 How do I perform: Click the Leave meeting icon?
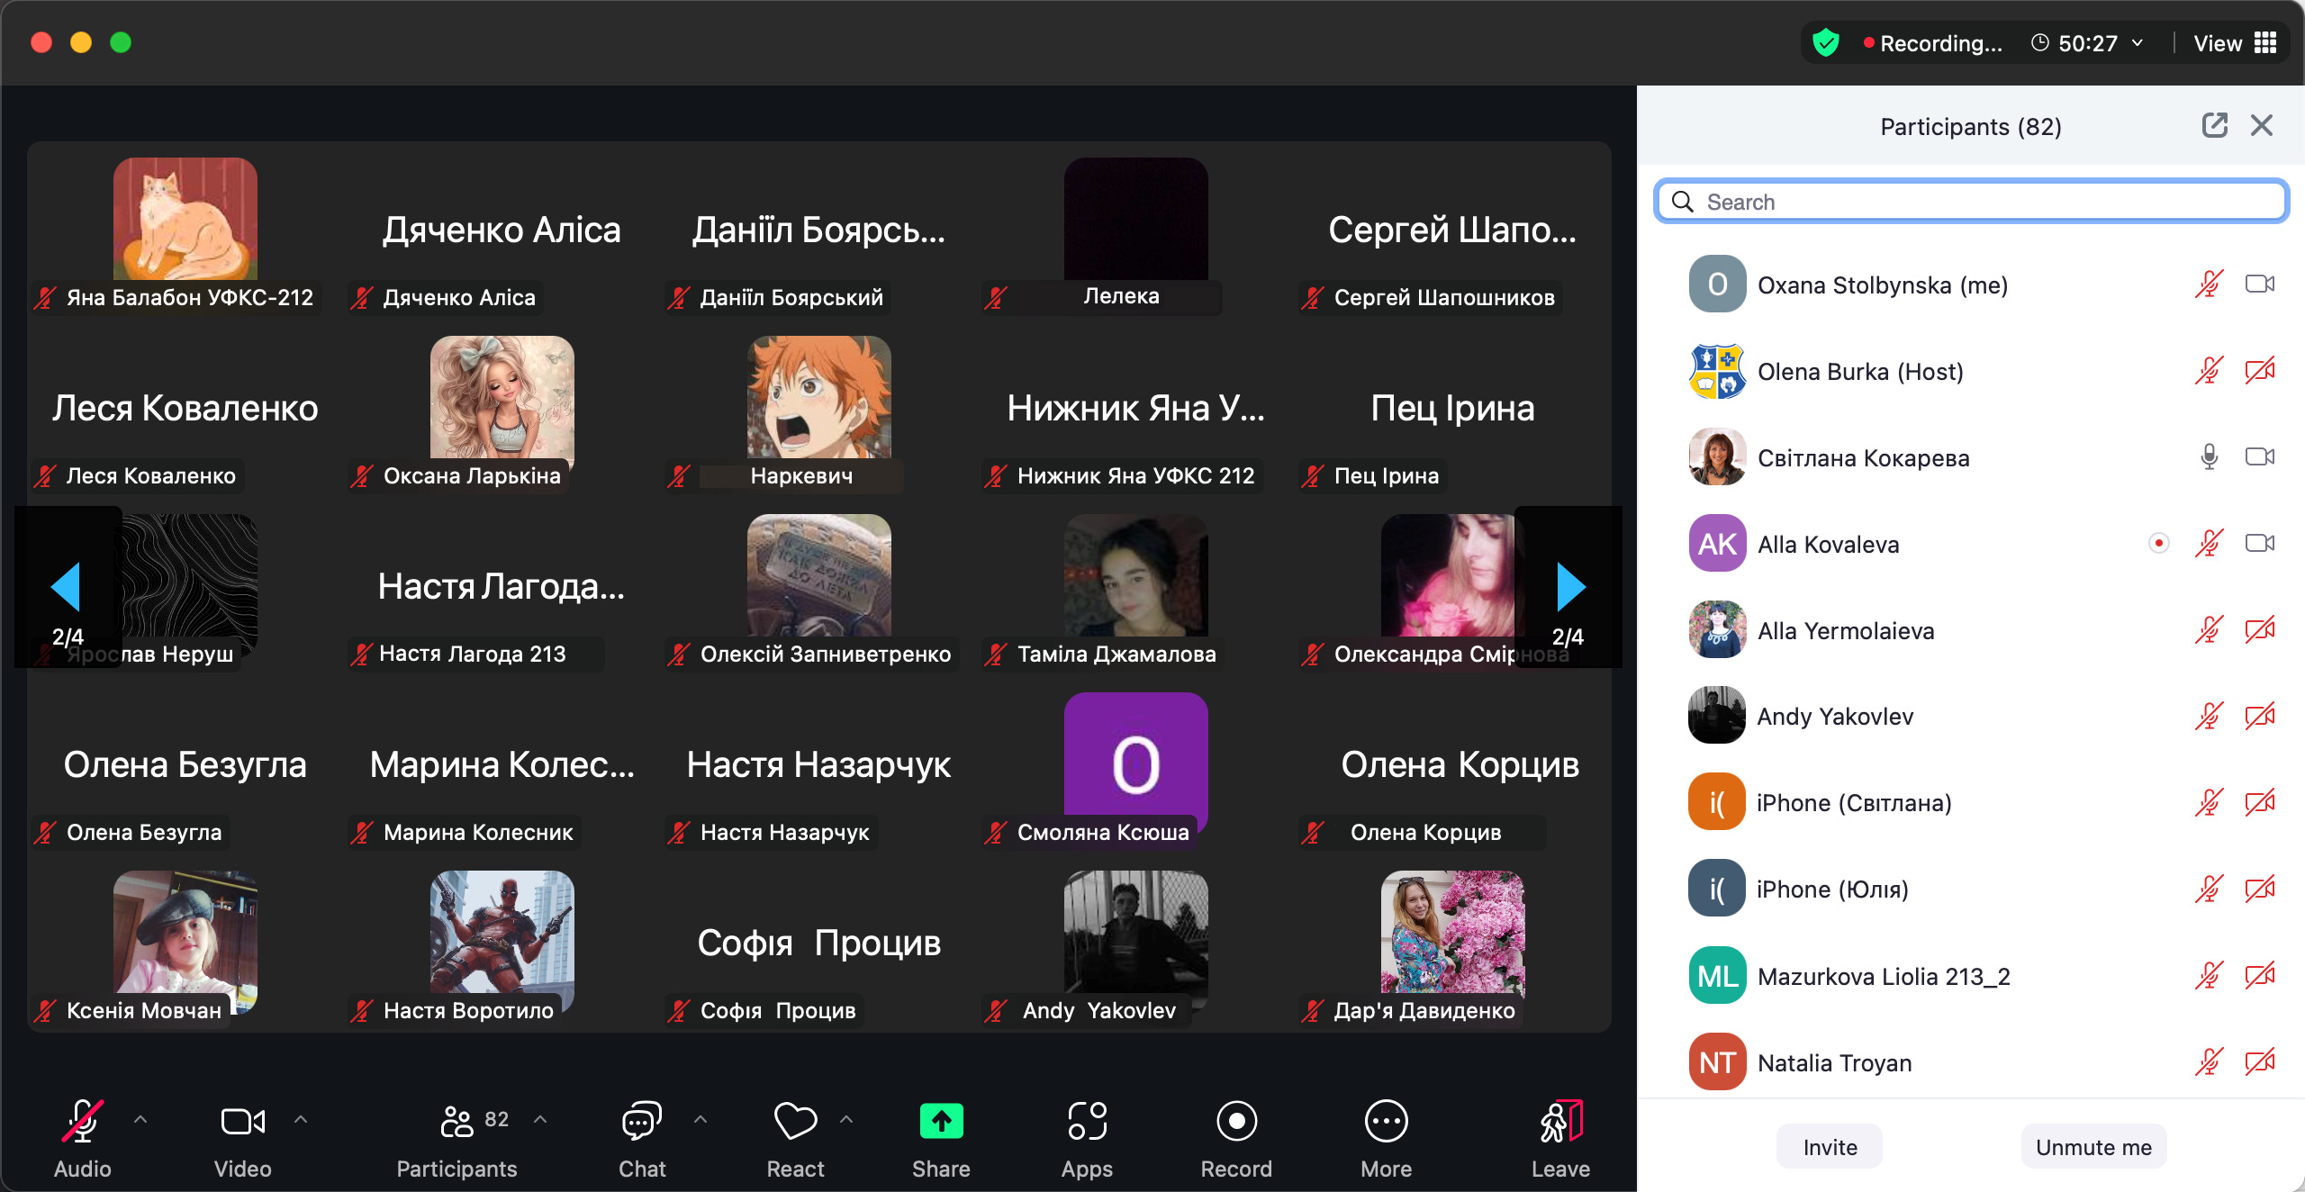(1560, 1122)
